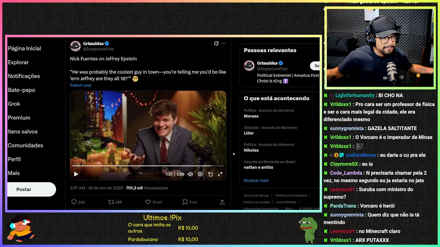440x247 pixels.
Task: Open Premium page
Action: [19, 118]
